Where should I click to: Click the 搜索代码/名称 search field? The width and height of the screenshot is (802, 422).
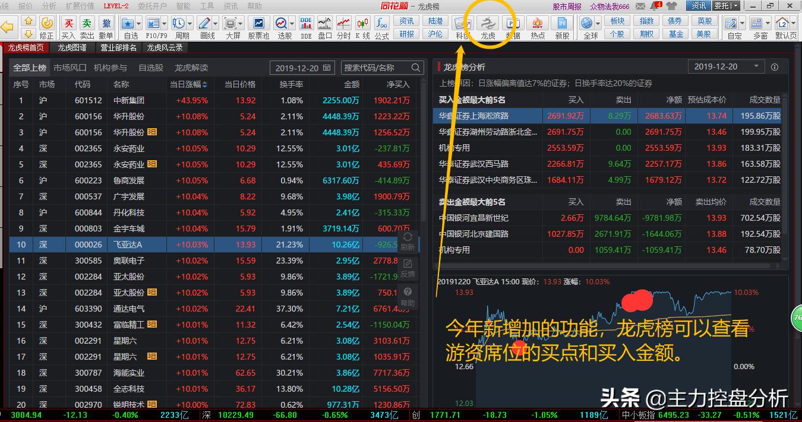(382, 68)
